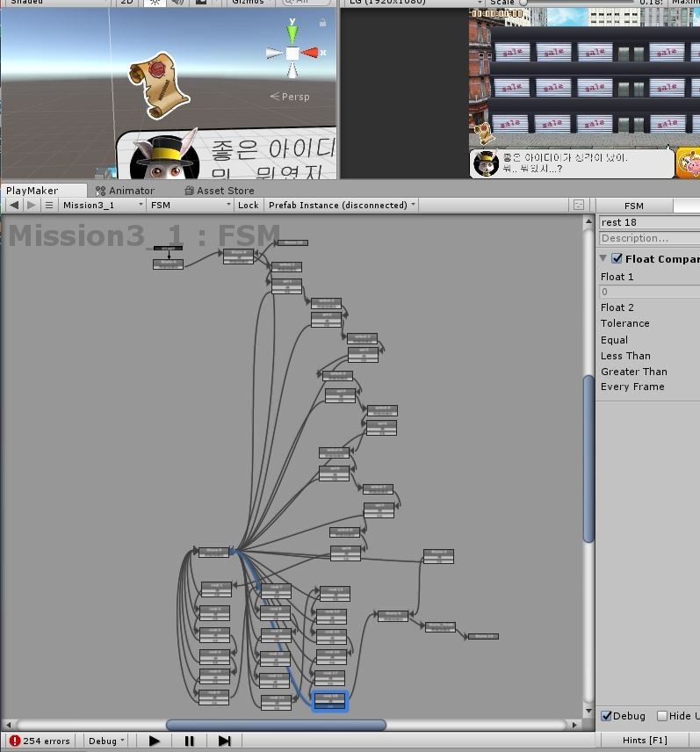Toggle Lock on the PlayMaker selection
This screenshot has width=700, height=752.
[248, 206]
